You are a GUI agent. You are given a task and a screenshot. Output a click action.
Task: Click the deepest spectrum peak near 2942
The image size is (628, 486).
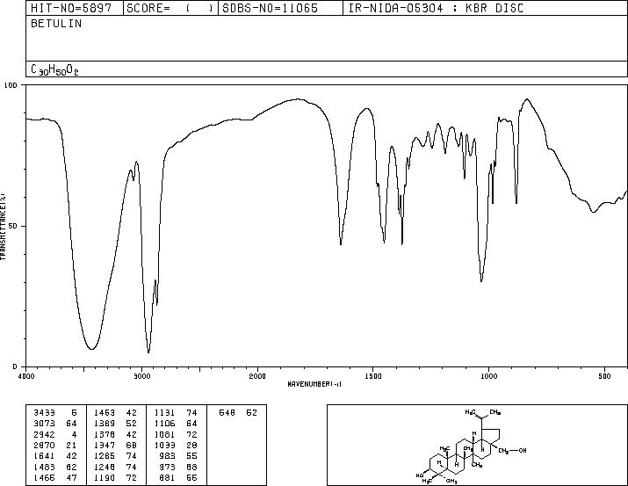(x=148, y=352)
